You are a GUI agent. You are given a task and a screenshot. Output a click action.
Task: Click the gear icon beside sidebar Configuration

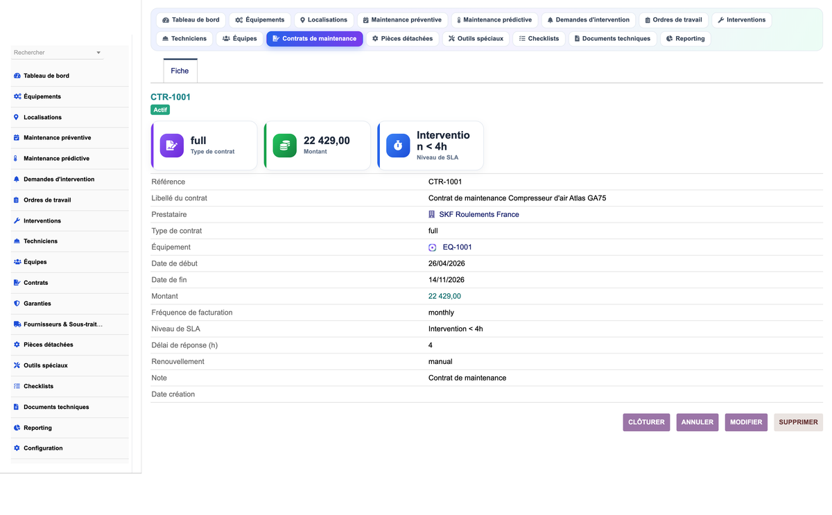click(x=17, y=448)
